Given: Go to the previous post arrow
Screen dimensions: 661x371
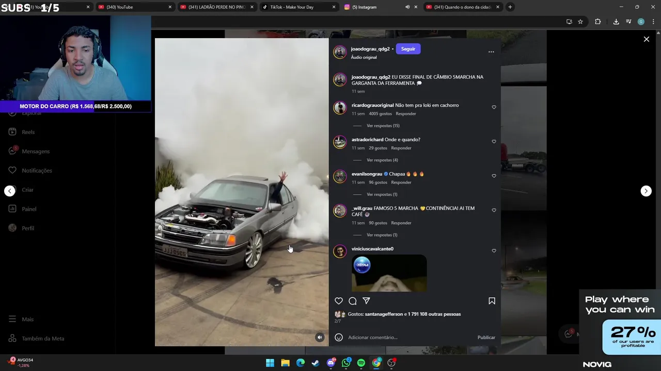Looking at the screenshot, I should click(10, 191).
